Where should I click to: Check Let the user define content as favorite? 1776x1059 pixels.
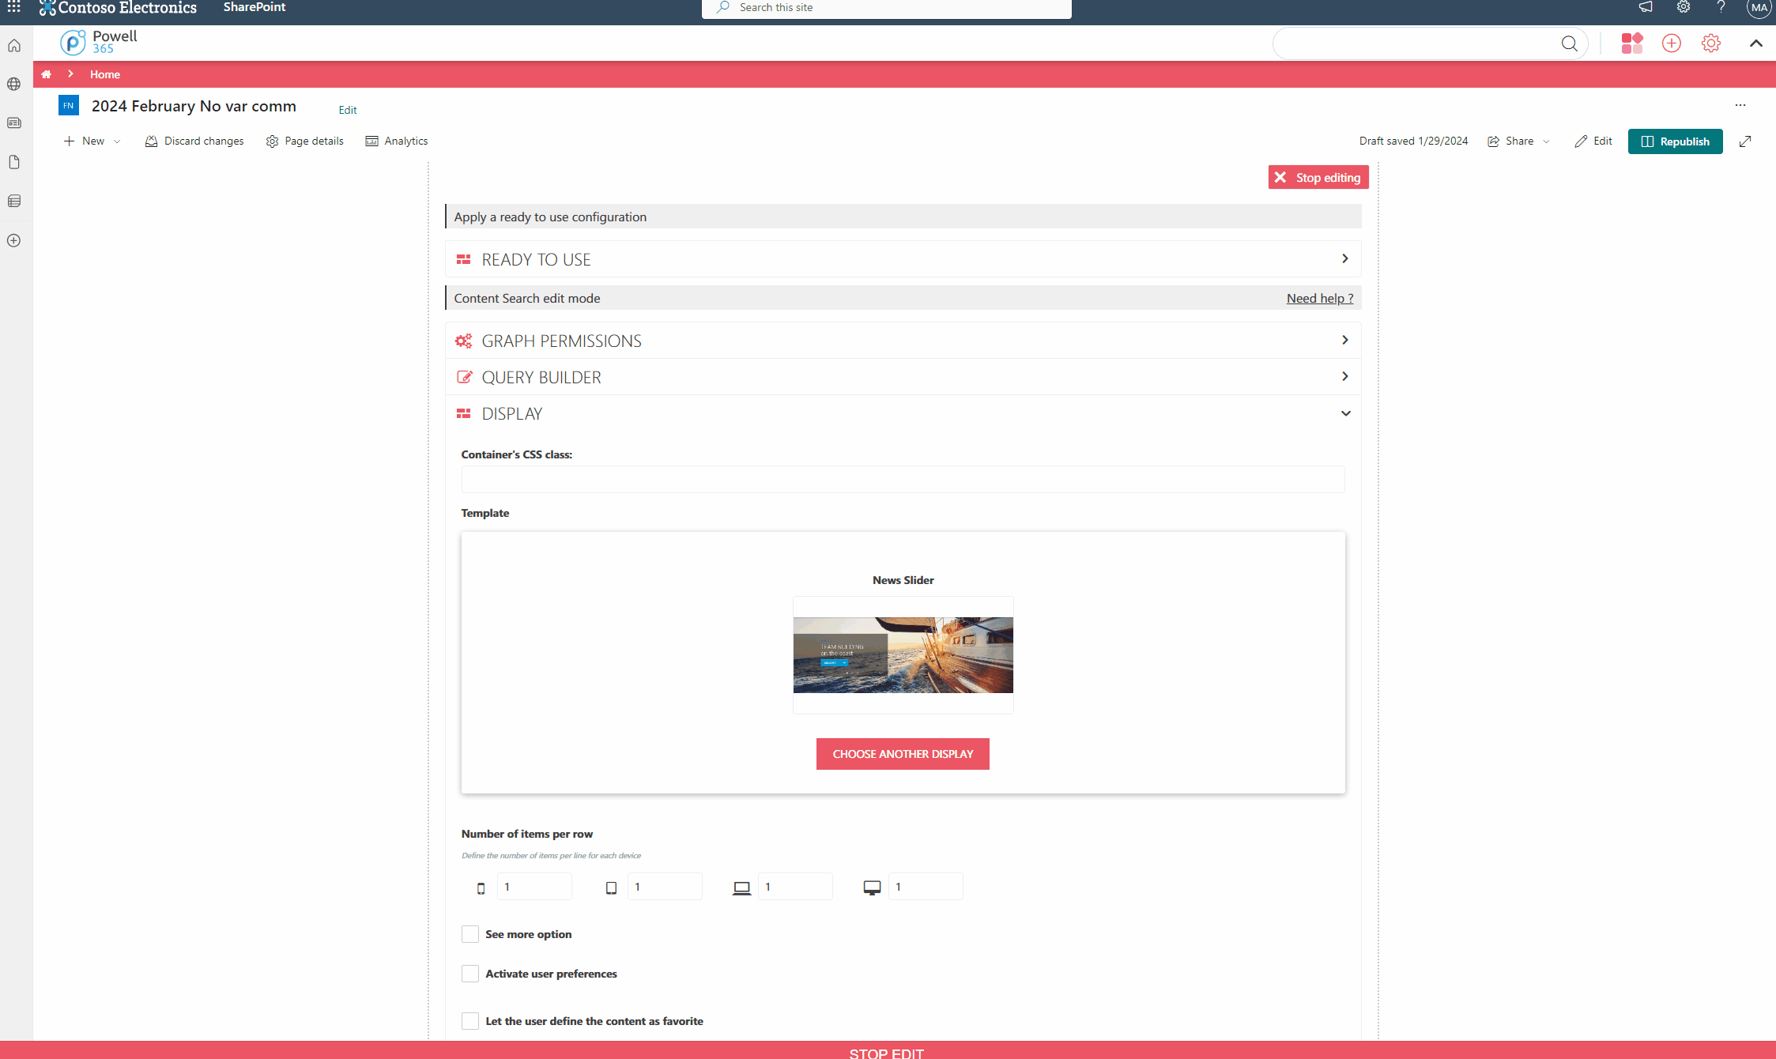click(470, 1021)
